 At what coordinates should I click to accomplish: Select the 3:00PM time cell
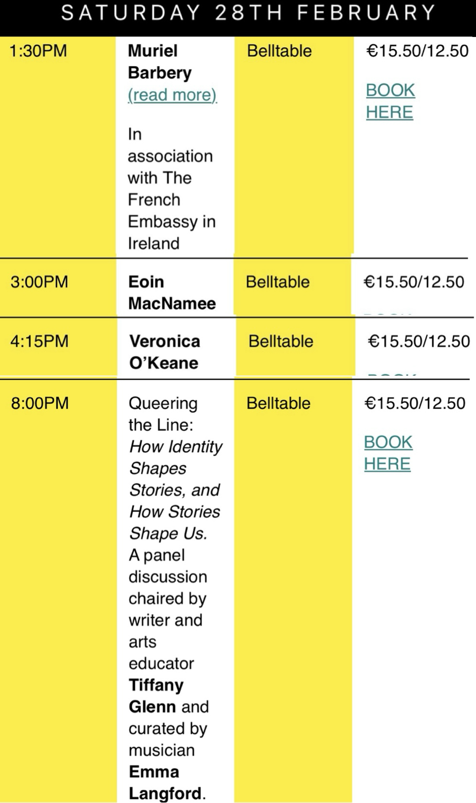pos(39,282)
